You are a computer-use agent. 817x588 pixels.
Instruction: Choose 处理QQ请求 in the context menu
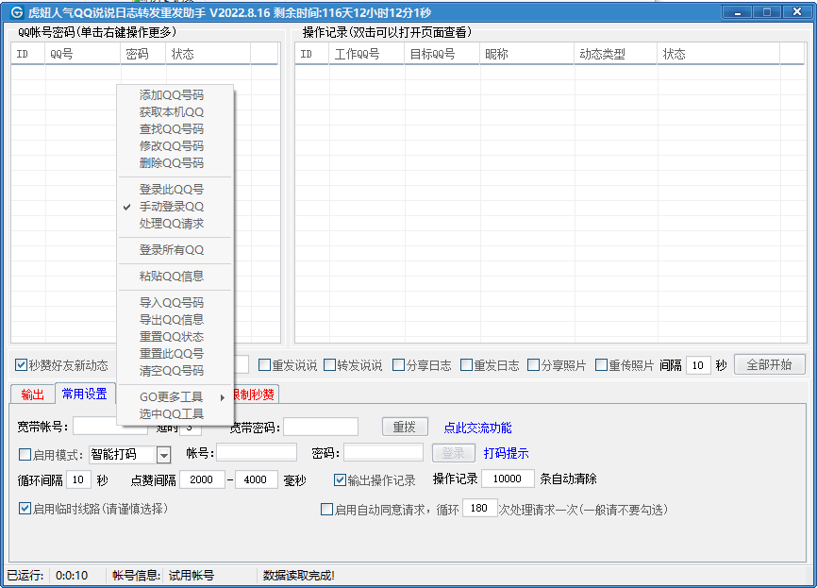175,223
